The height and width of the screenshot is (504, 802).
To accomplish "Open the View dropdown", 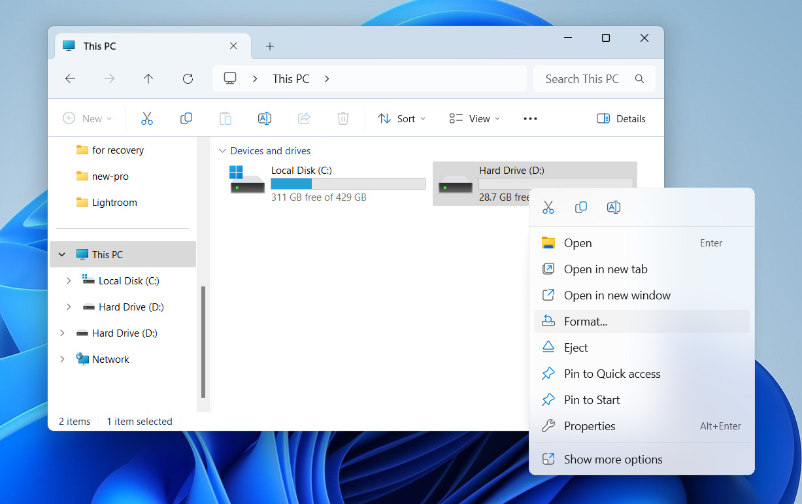I will pyautogui.click(x=475, y=118).
